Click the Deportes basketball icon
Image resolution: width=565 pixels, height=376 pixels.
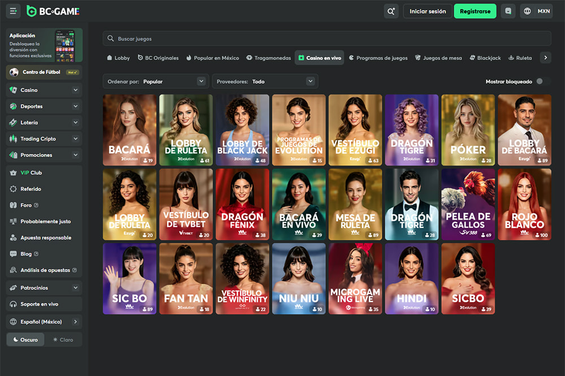pos(14,106)
